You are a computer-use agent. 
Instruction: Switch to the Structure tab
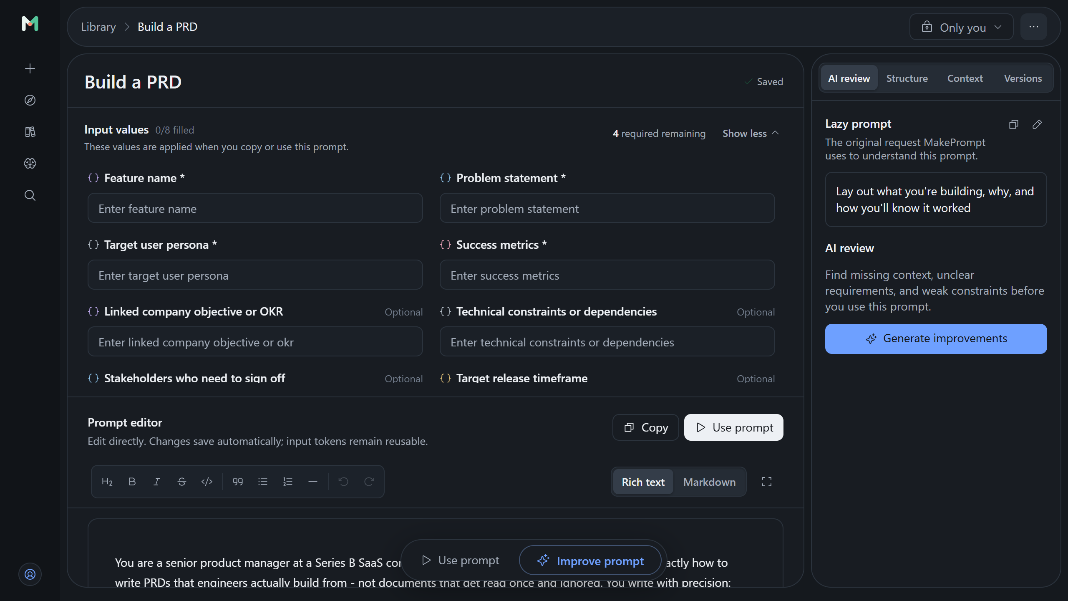907,78
